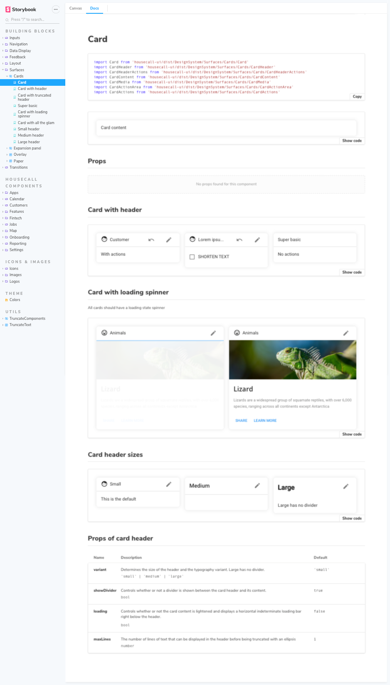Click the search input field in sidebar
Screen dimensions: 390x685
click(x=32, y=20)
